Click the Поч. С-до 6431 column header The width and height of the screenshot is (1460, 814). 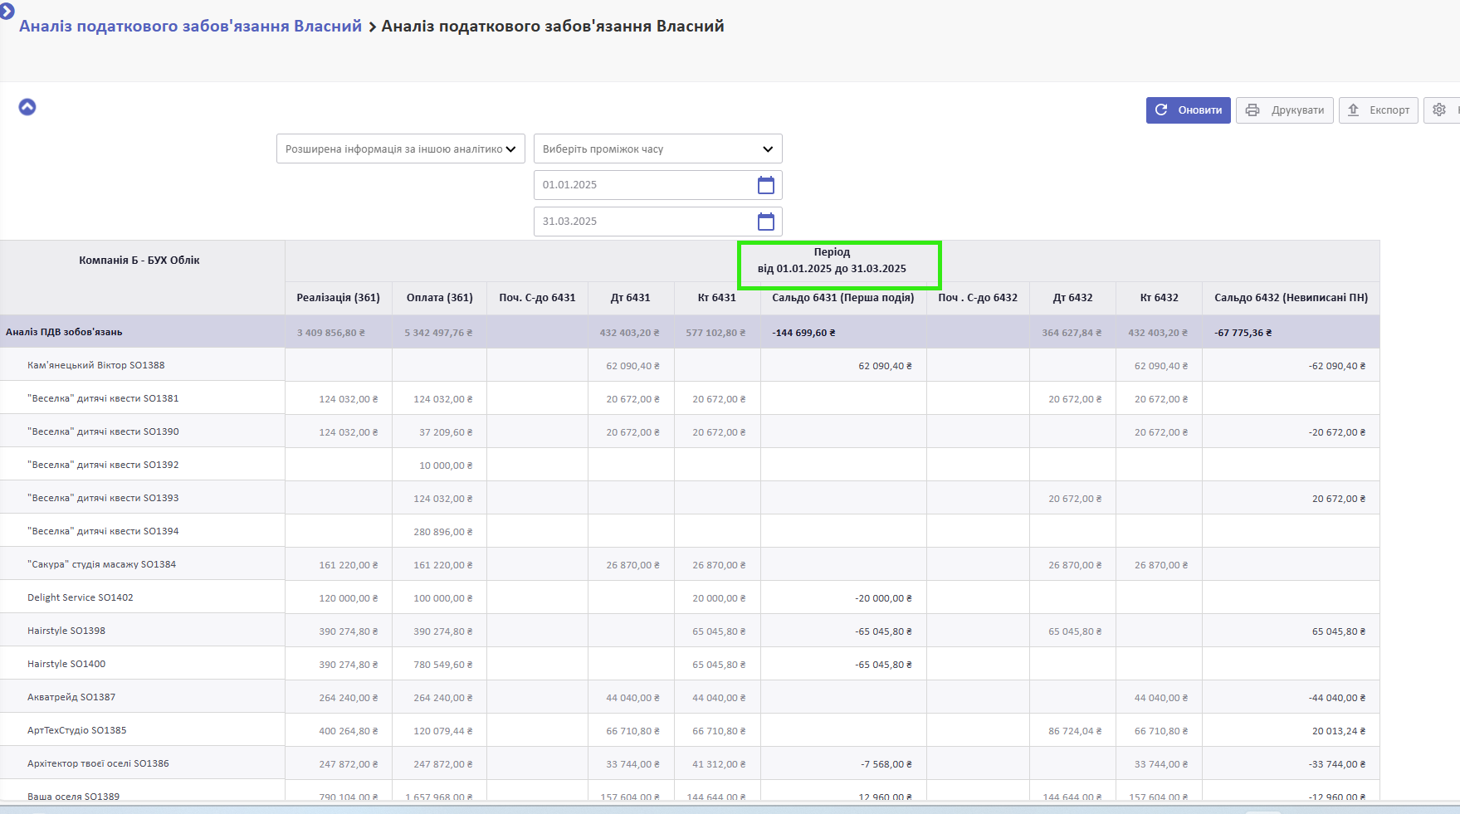click(x=537, y=298)
